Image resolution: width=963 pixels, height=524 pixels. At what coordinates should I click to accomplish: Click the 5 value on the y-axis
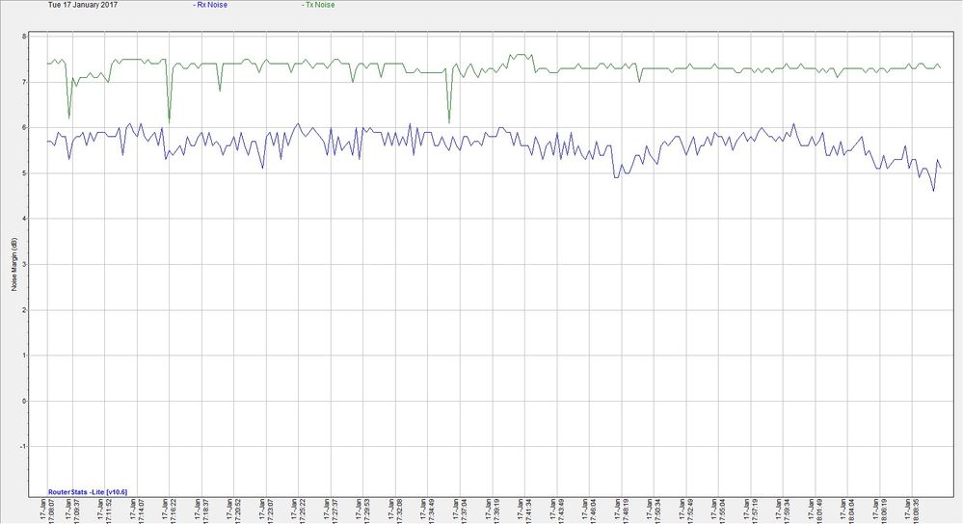click(24, 173)
